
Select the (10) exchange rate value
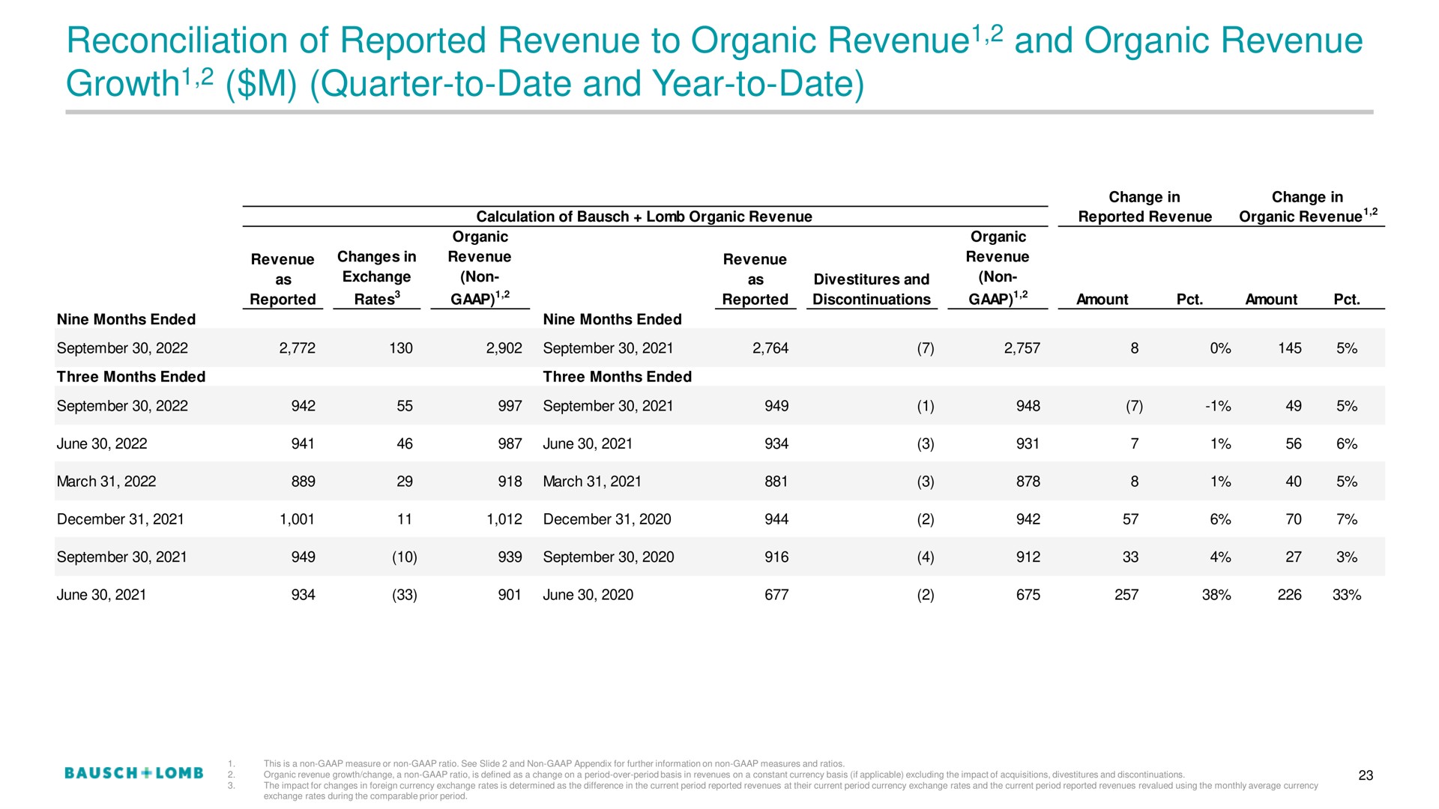coord(404,557)
